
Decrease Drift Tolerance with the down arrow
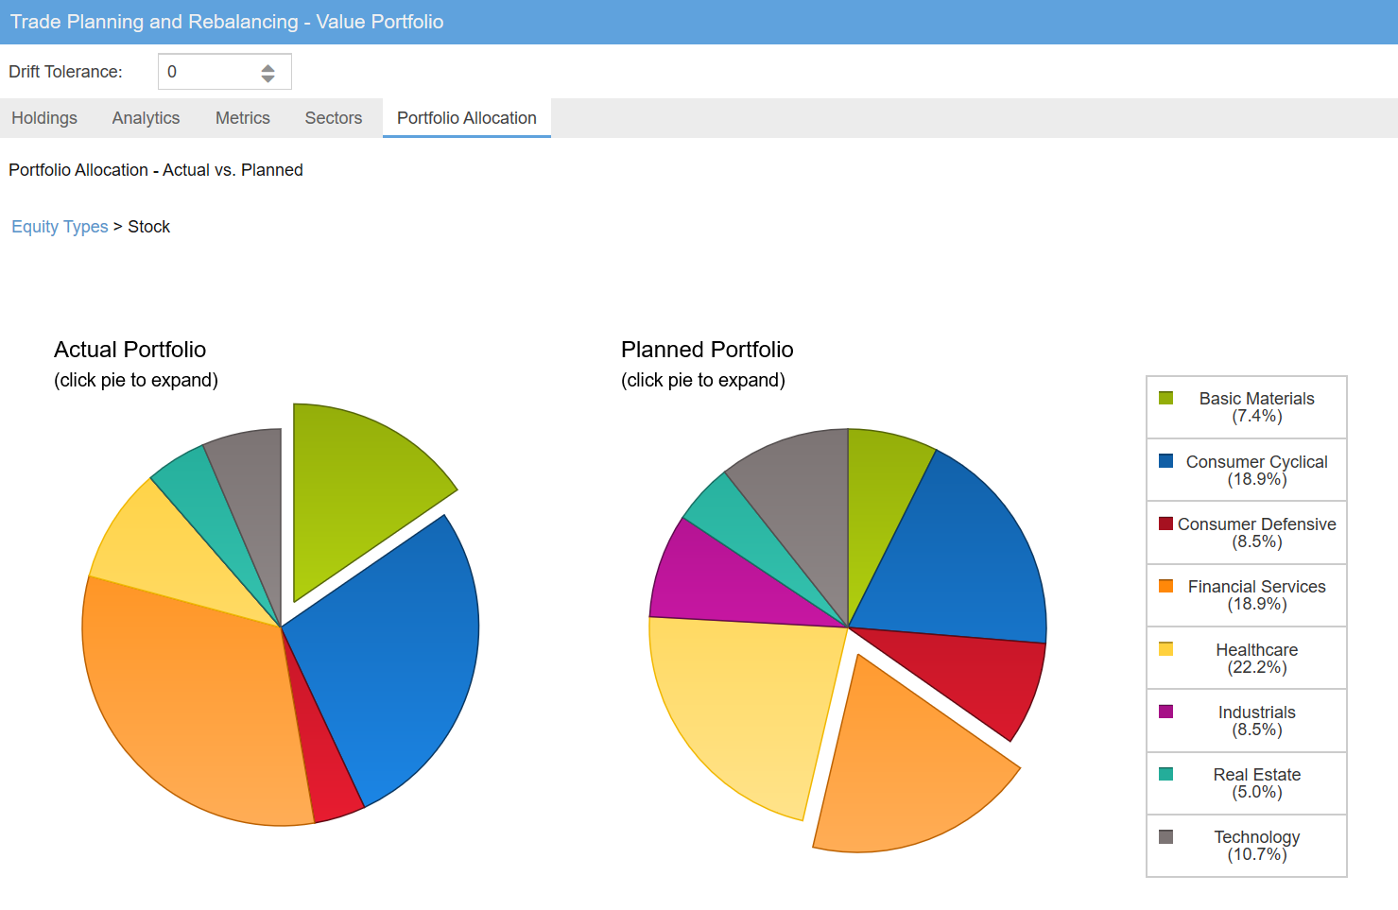coord(268,78)
